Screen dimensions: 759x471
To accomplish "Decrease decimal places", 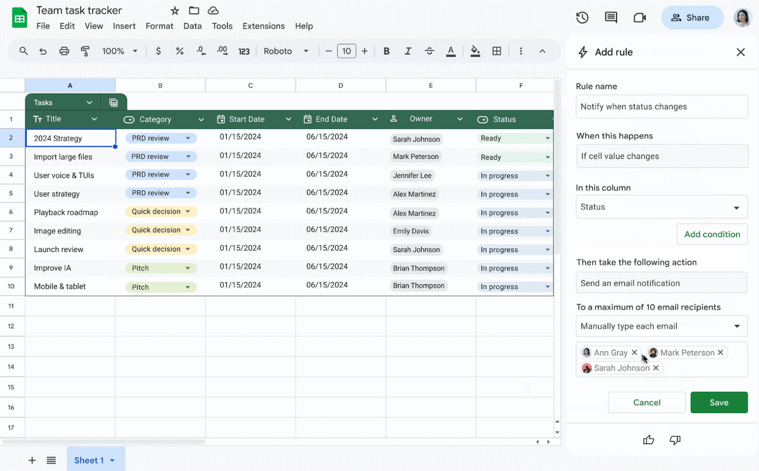I will pyautogui.click(x=201, y=51).
